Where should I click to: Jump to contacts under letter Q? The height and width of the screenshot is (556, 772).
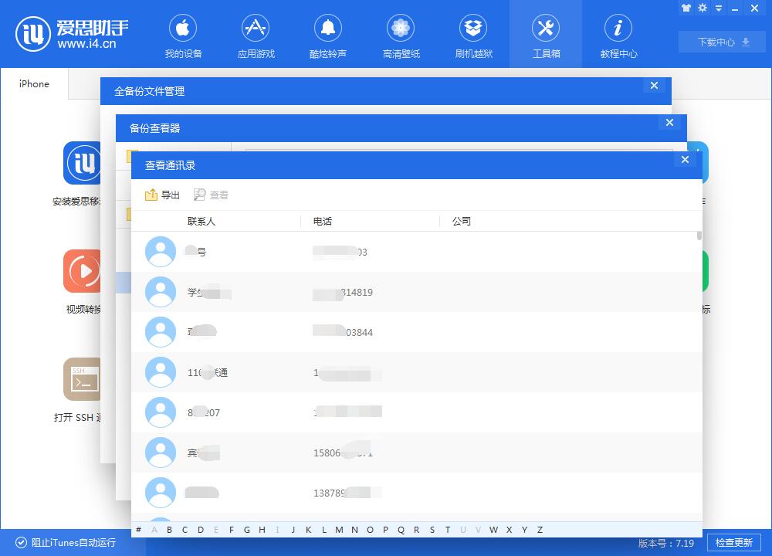[x=401, y=530]
